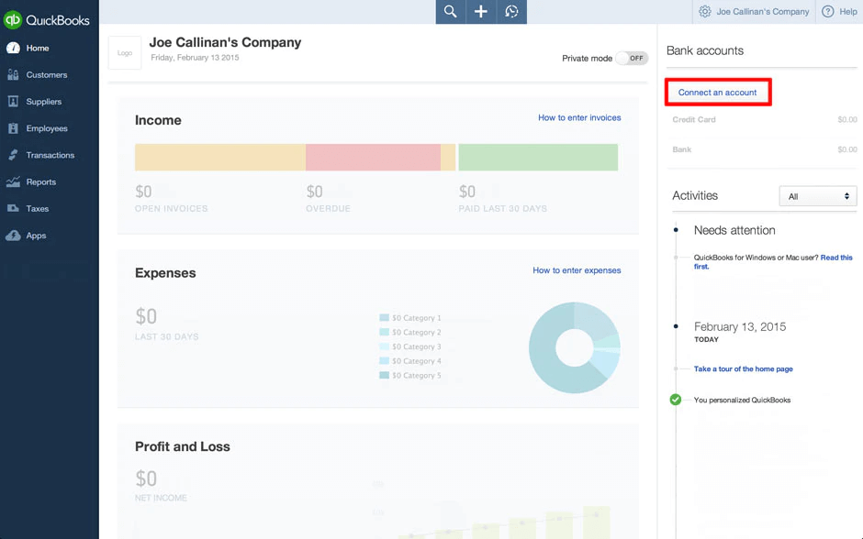Click the $0 Category 4 legend label
Image resolution: width=863 pixels, height=539 pixels.
coord(417,361)
